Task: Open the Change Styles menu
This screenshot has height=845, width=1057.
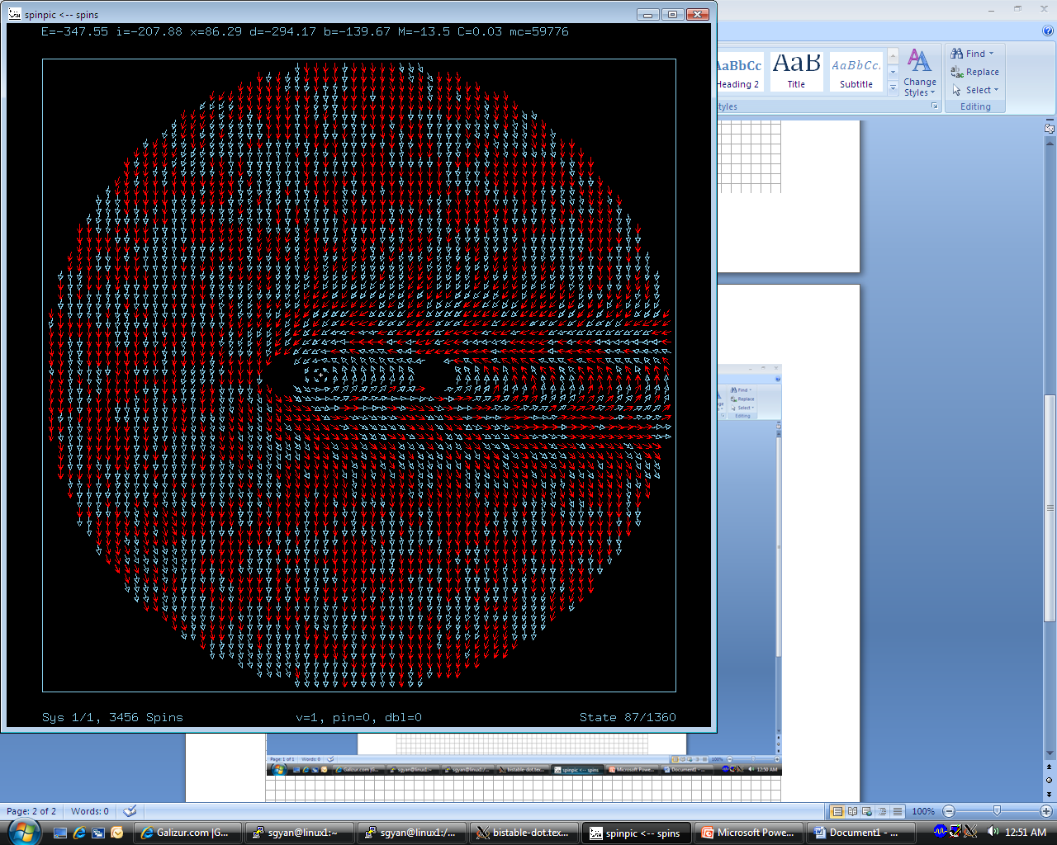Action: coord(919,73)
